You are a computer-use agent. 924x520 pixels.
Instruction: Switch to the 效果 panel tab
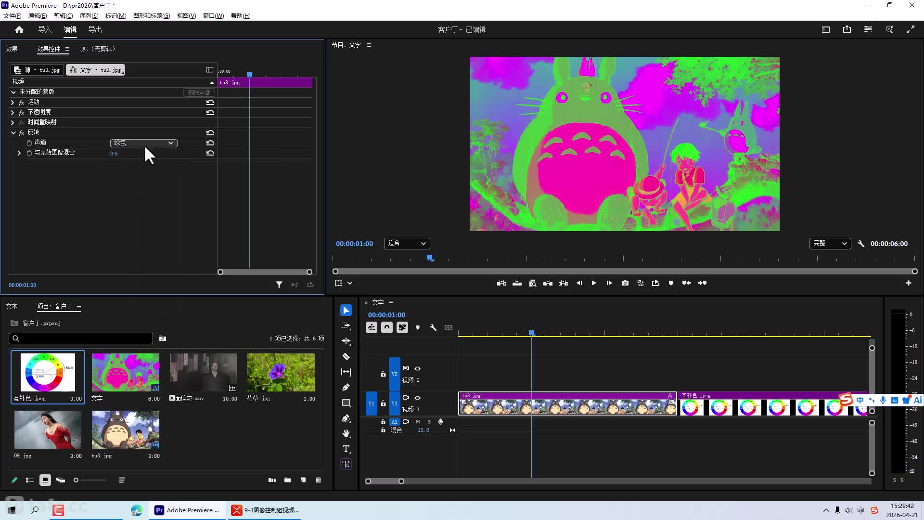click(x=12, y=49)
